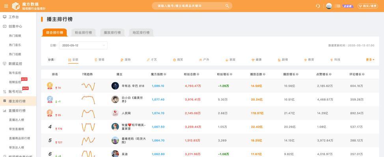Viewport: 384px width, 157px height.
Task: Click the gold rank 1 medal
Action: pos(50,86)
